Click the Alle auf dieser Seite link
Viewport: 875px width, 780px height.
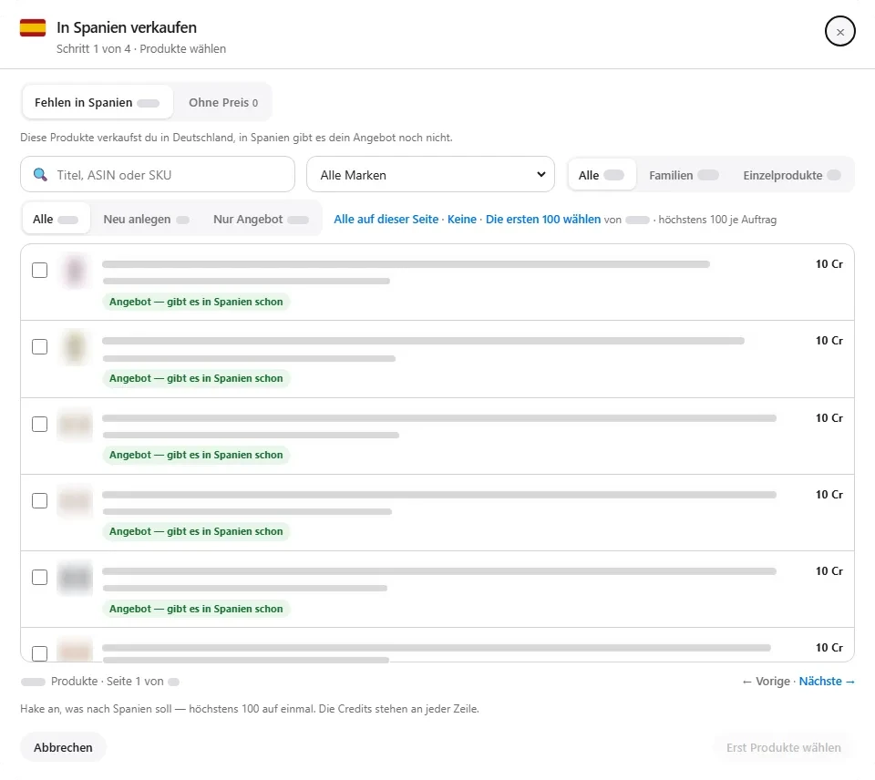386,220
